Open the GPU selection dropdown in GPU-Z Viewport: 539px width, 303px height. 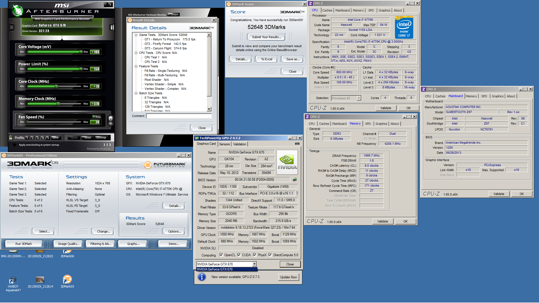point(254,264)
